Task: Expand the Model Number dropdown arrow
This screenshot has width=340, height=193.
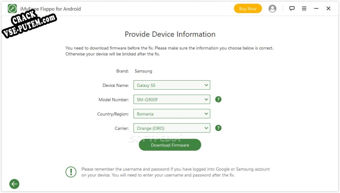Action: click(206, 100)
